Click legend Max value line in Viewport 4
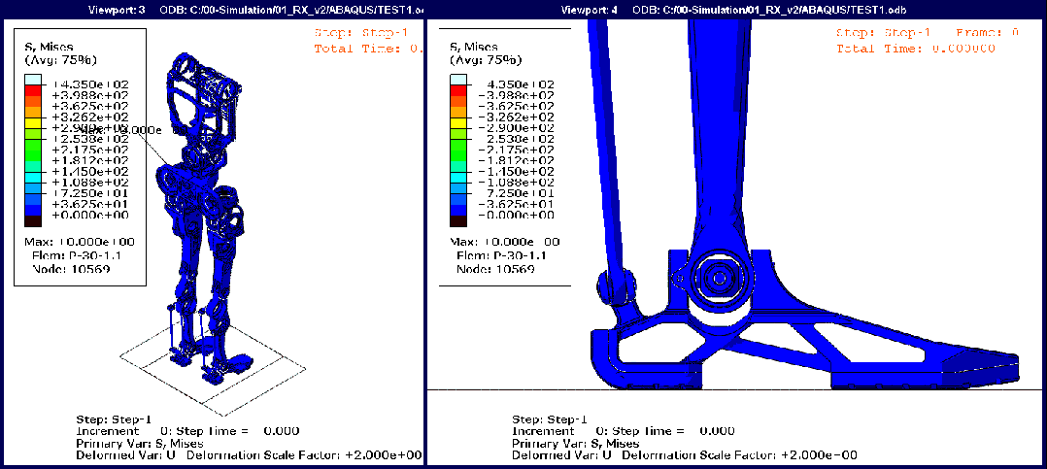This screenshot has width=1047, height=469. (x=505, y=241)
